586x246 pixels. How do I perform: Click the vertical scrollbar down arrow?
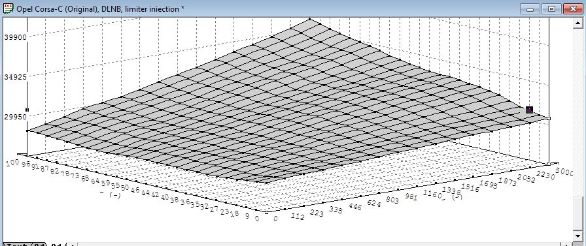[577, 236]
